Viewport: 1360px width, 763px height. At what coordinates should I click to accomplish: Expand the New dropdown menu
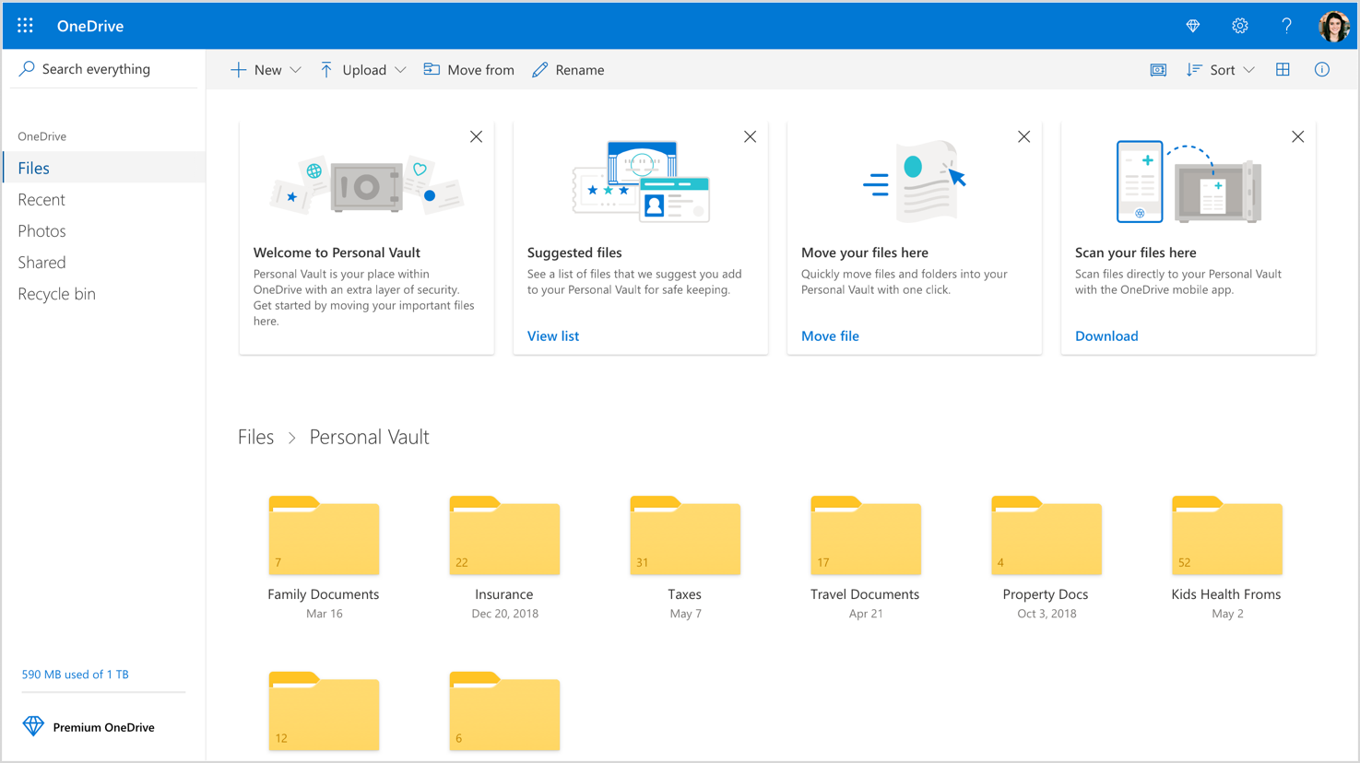point(295,69)
